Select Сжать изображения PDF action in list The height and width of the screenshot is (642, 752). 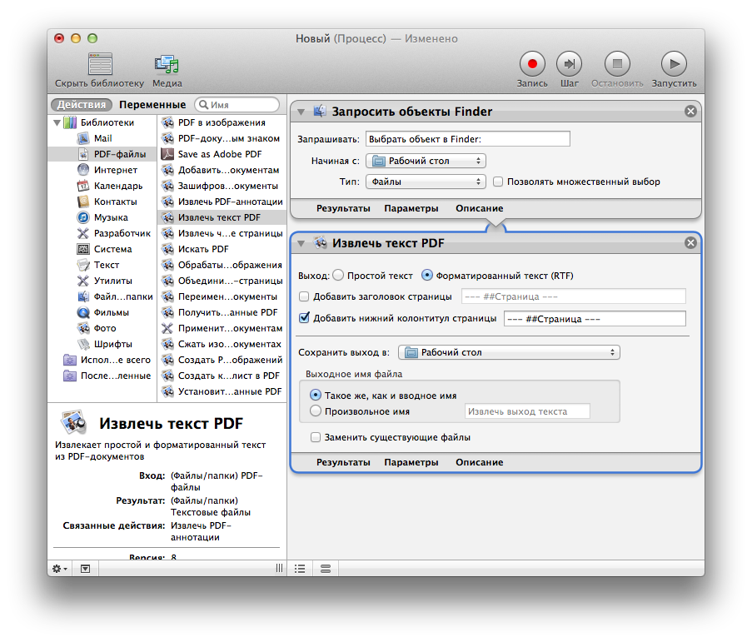[x=229, y=344]
